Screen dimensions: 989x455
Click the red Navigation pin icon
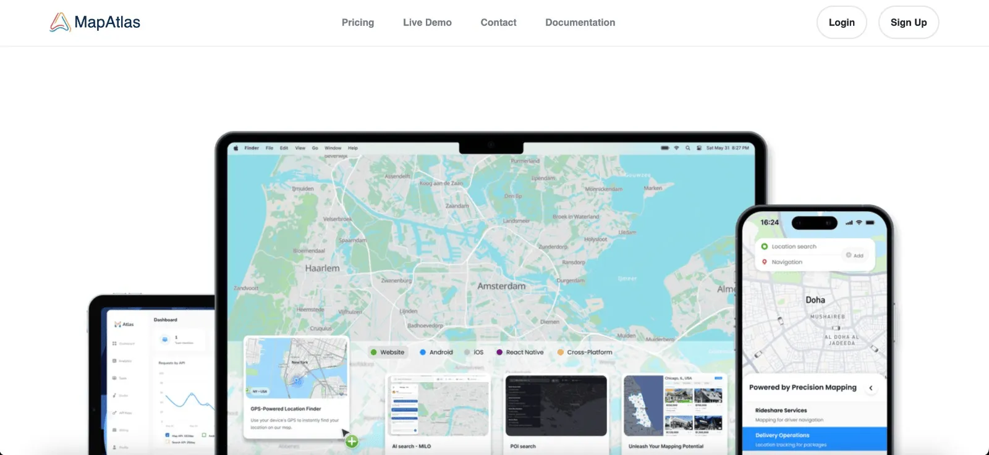click(x=765, y=262)
